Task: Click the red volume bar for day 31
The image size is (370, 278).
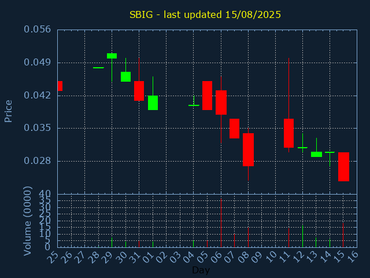Action: [139, 244]
